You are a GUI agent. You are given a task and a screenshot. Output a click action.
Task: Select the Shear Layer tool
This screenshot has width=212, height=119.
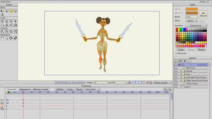point(11,25)
